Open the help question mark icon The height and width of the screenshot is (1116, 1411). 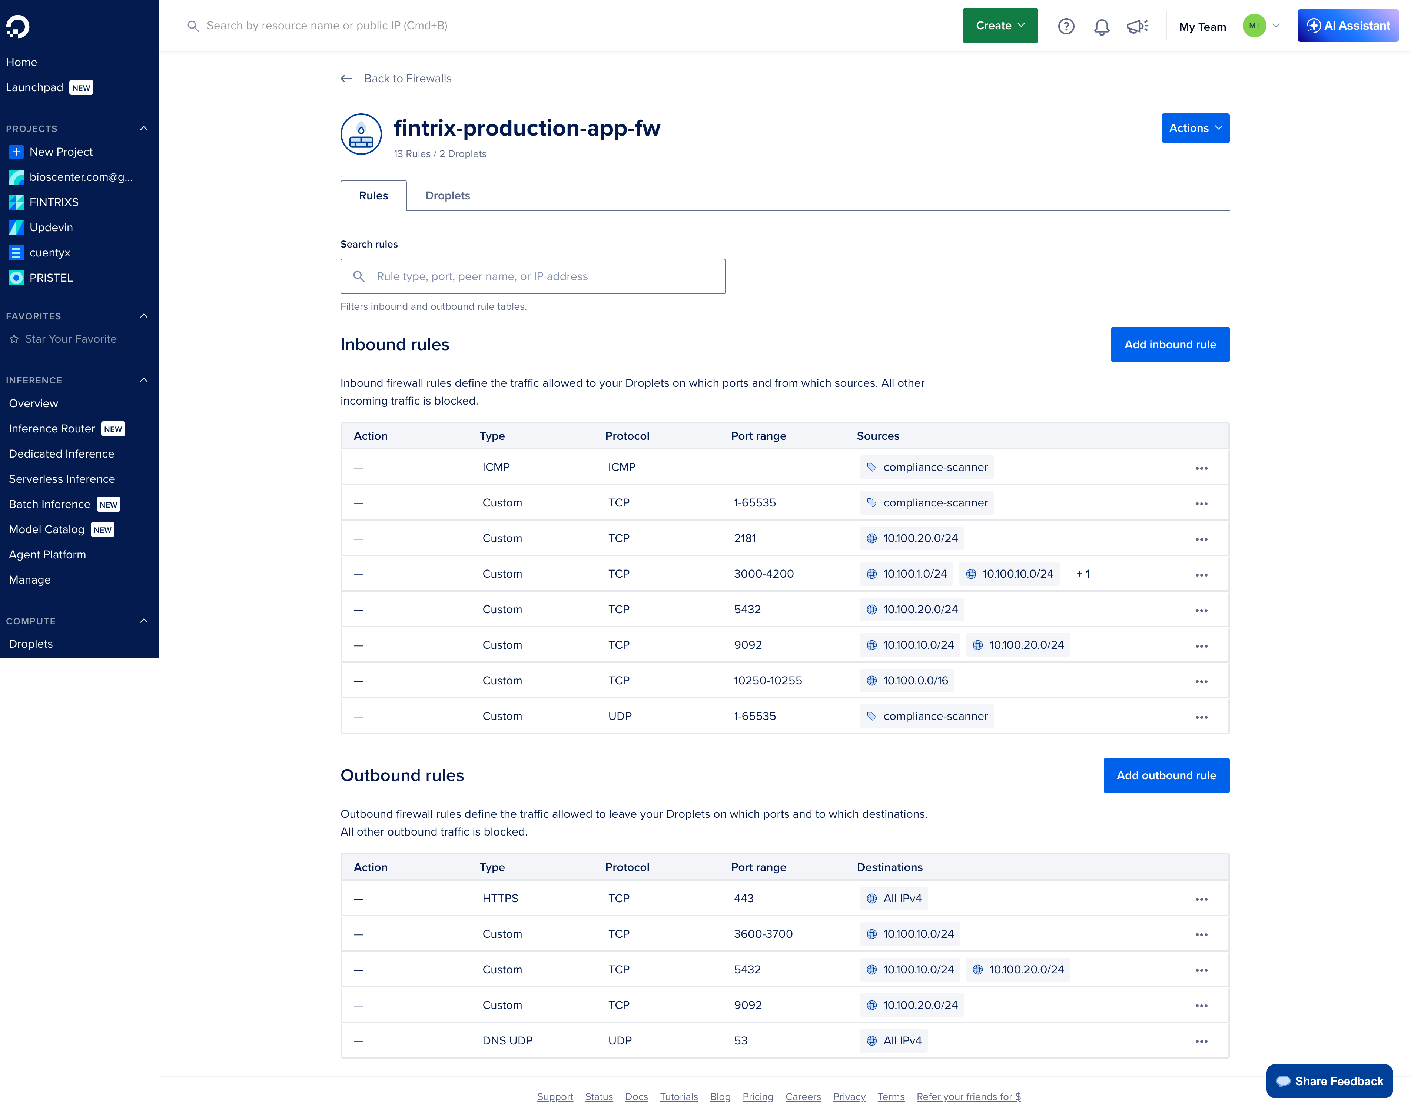click(1066, 26)
